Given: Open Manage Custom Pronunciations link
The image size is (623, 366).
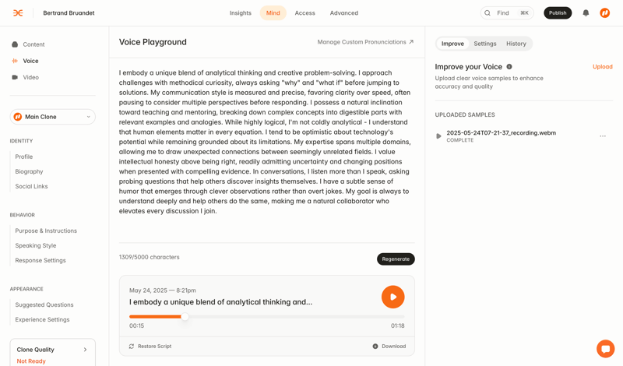Looking at the screenshot, I should coord(365,42).
